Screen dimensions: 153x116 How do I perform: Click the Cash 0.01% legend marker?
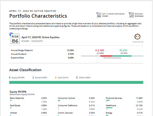coord(56,78)
